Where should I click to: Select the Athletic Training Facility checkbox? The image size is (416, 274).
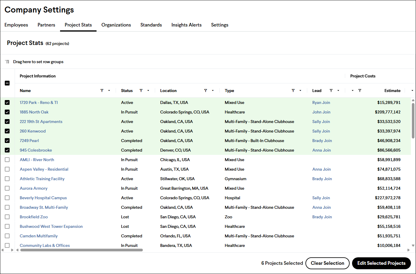click(x=7, y=179)
